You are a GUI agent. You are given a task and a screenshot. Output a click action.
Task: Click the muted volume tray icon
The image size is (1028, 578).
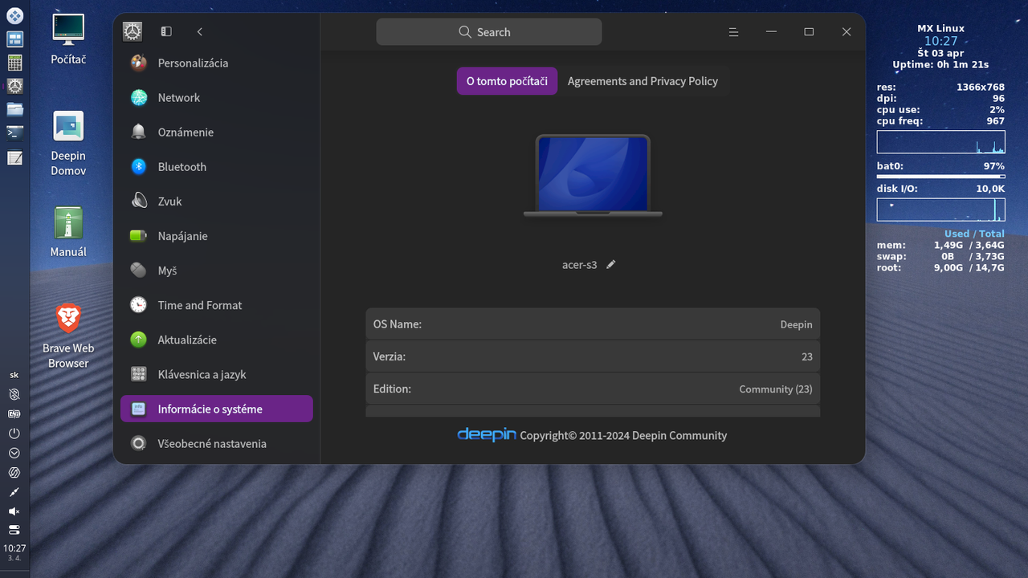point(14,511)
